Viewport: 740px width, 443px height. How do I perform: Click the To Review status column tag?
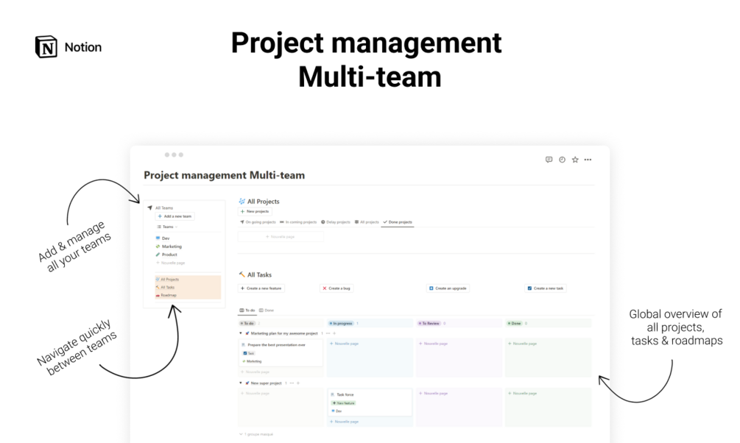pyautogui.click(x=429, y=324)
